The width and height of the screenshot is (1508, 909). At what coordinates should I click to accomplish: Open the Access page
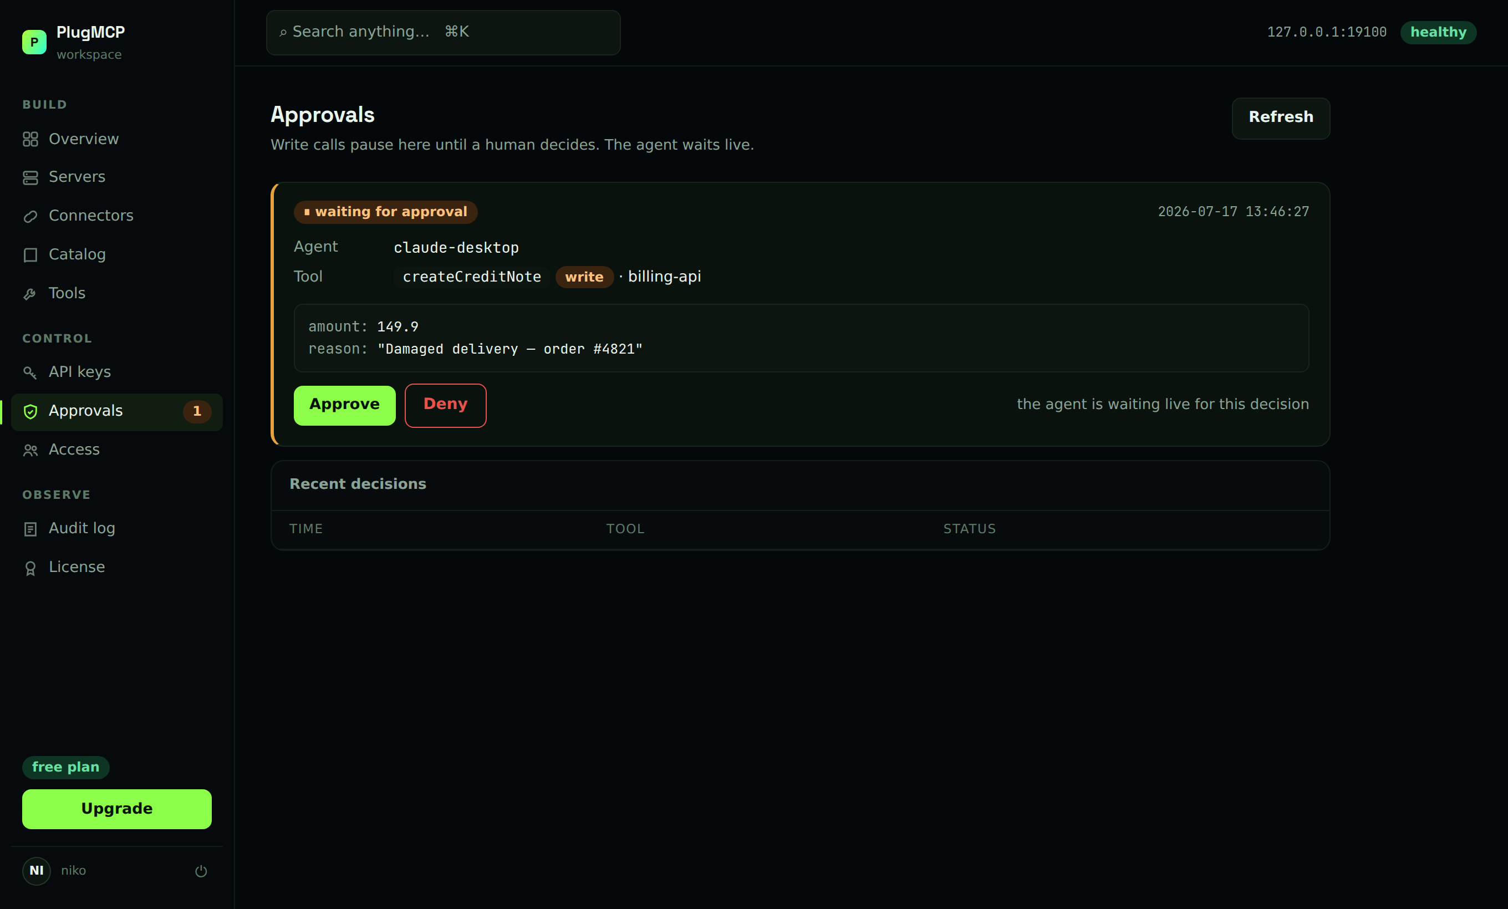[117, 450]
